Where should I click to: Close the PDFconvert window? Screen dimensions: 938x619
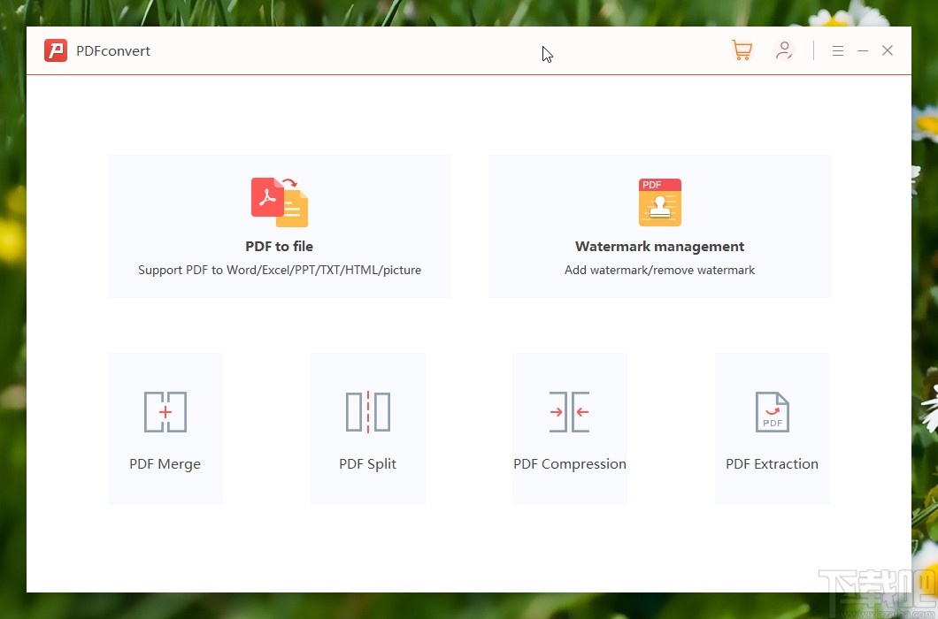(888, 50)
